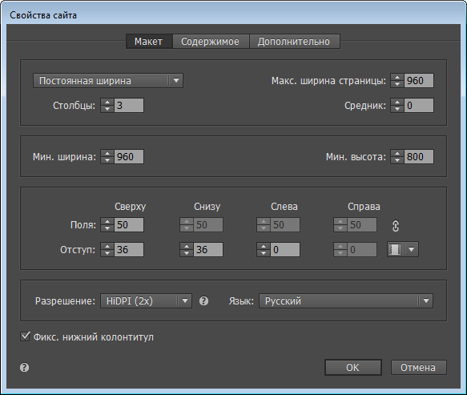
Task: Open the Дополнительно tab
Action: (294, 42)
